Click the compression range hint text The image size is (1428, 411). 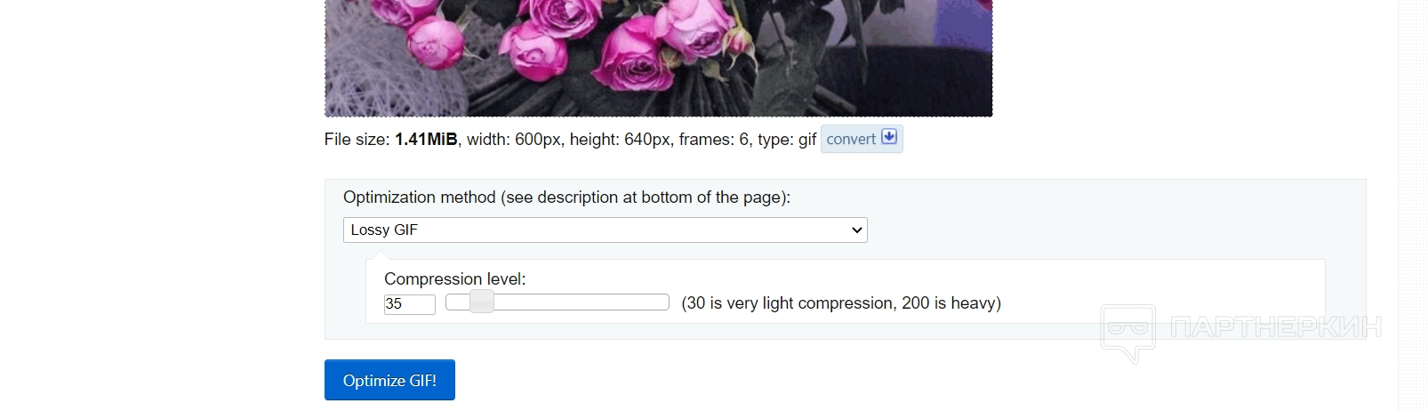[x=840, y=303]
